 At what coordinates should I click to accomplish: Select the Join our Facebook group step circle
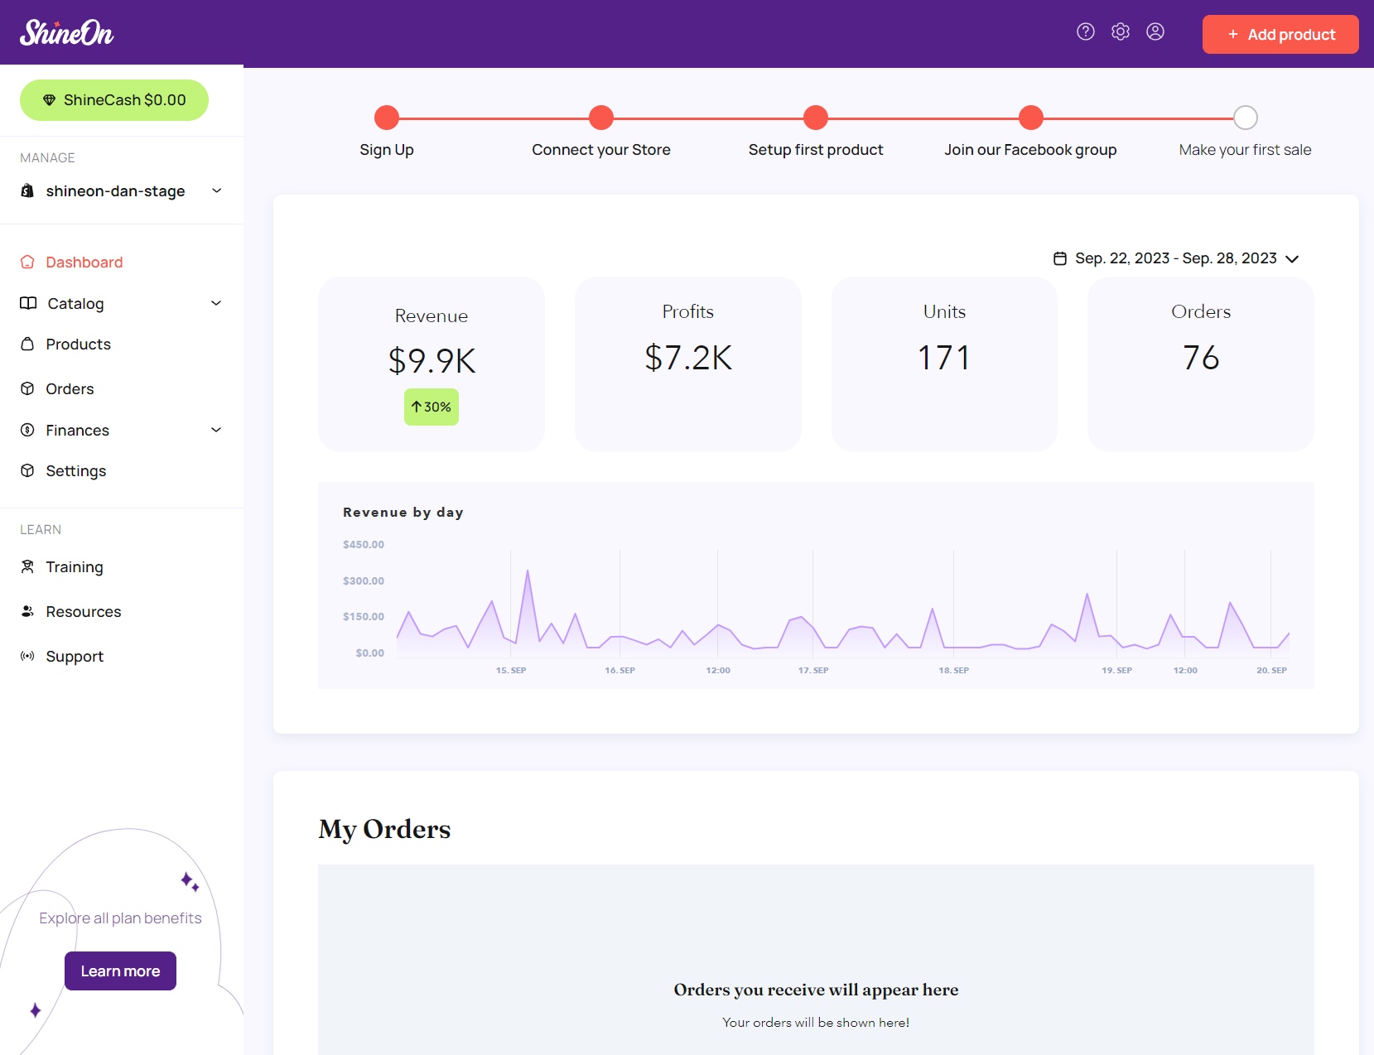click(x=1031, y=118)
